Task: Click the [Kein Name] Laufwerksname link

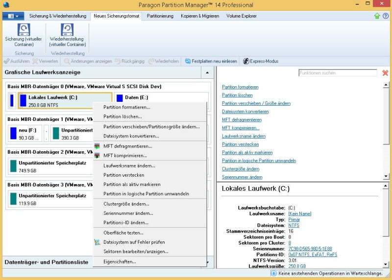Action: 300,213
